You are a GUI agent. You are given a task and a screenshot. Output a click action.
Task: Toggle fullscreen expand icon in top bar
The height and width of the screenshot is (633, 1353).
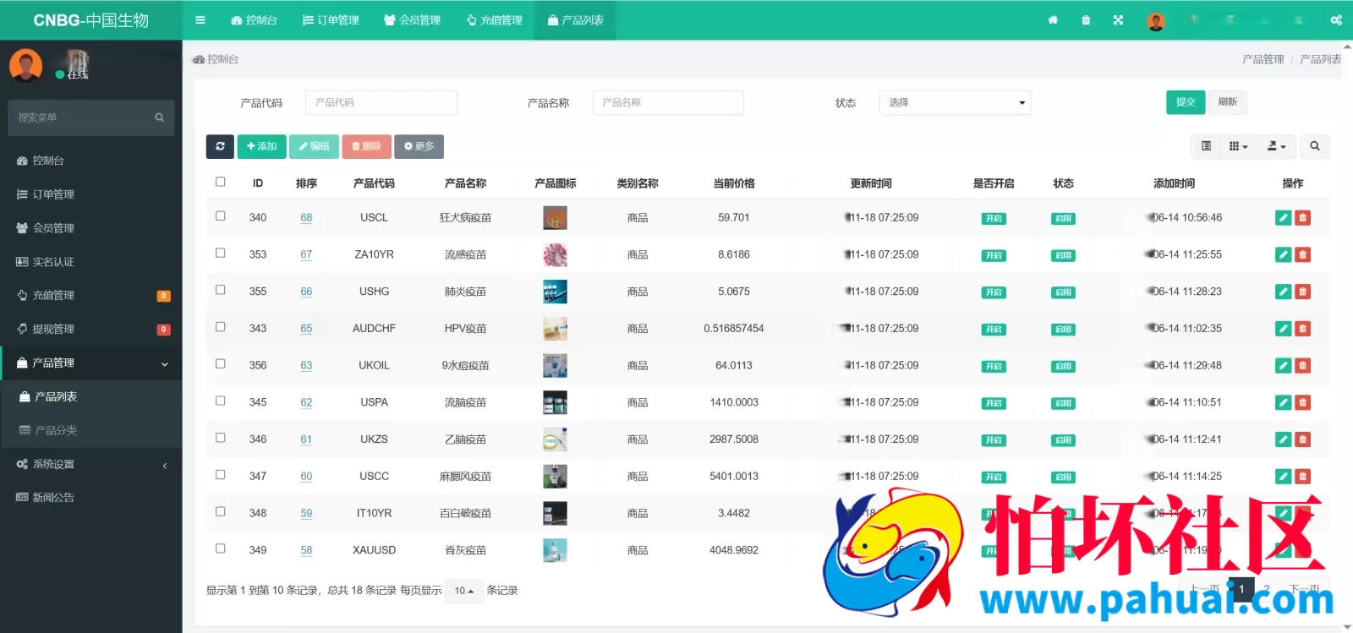point(1118,20)
